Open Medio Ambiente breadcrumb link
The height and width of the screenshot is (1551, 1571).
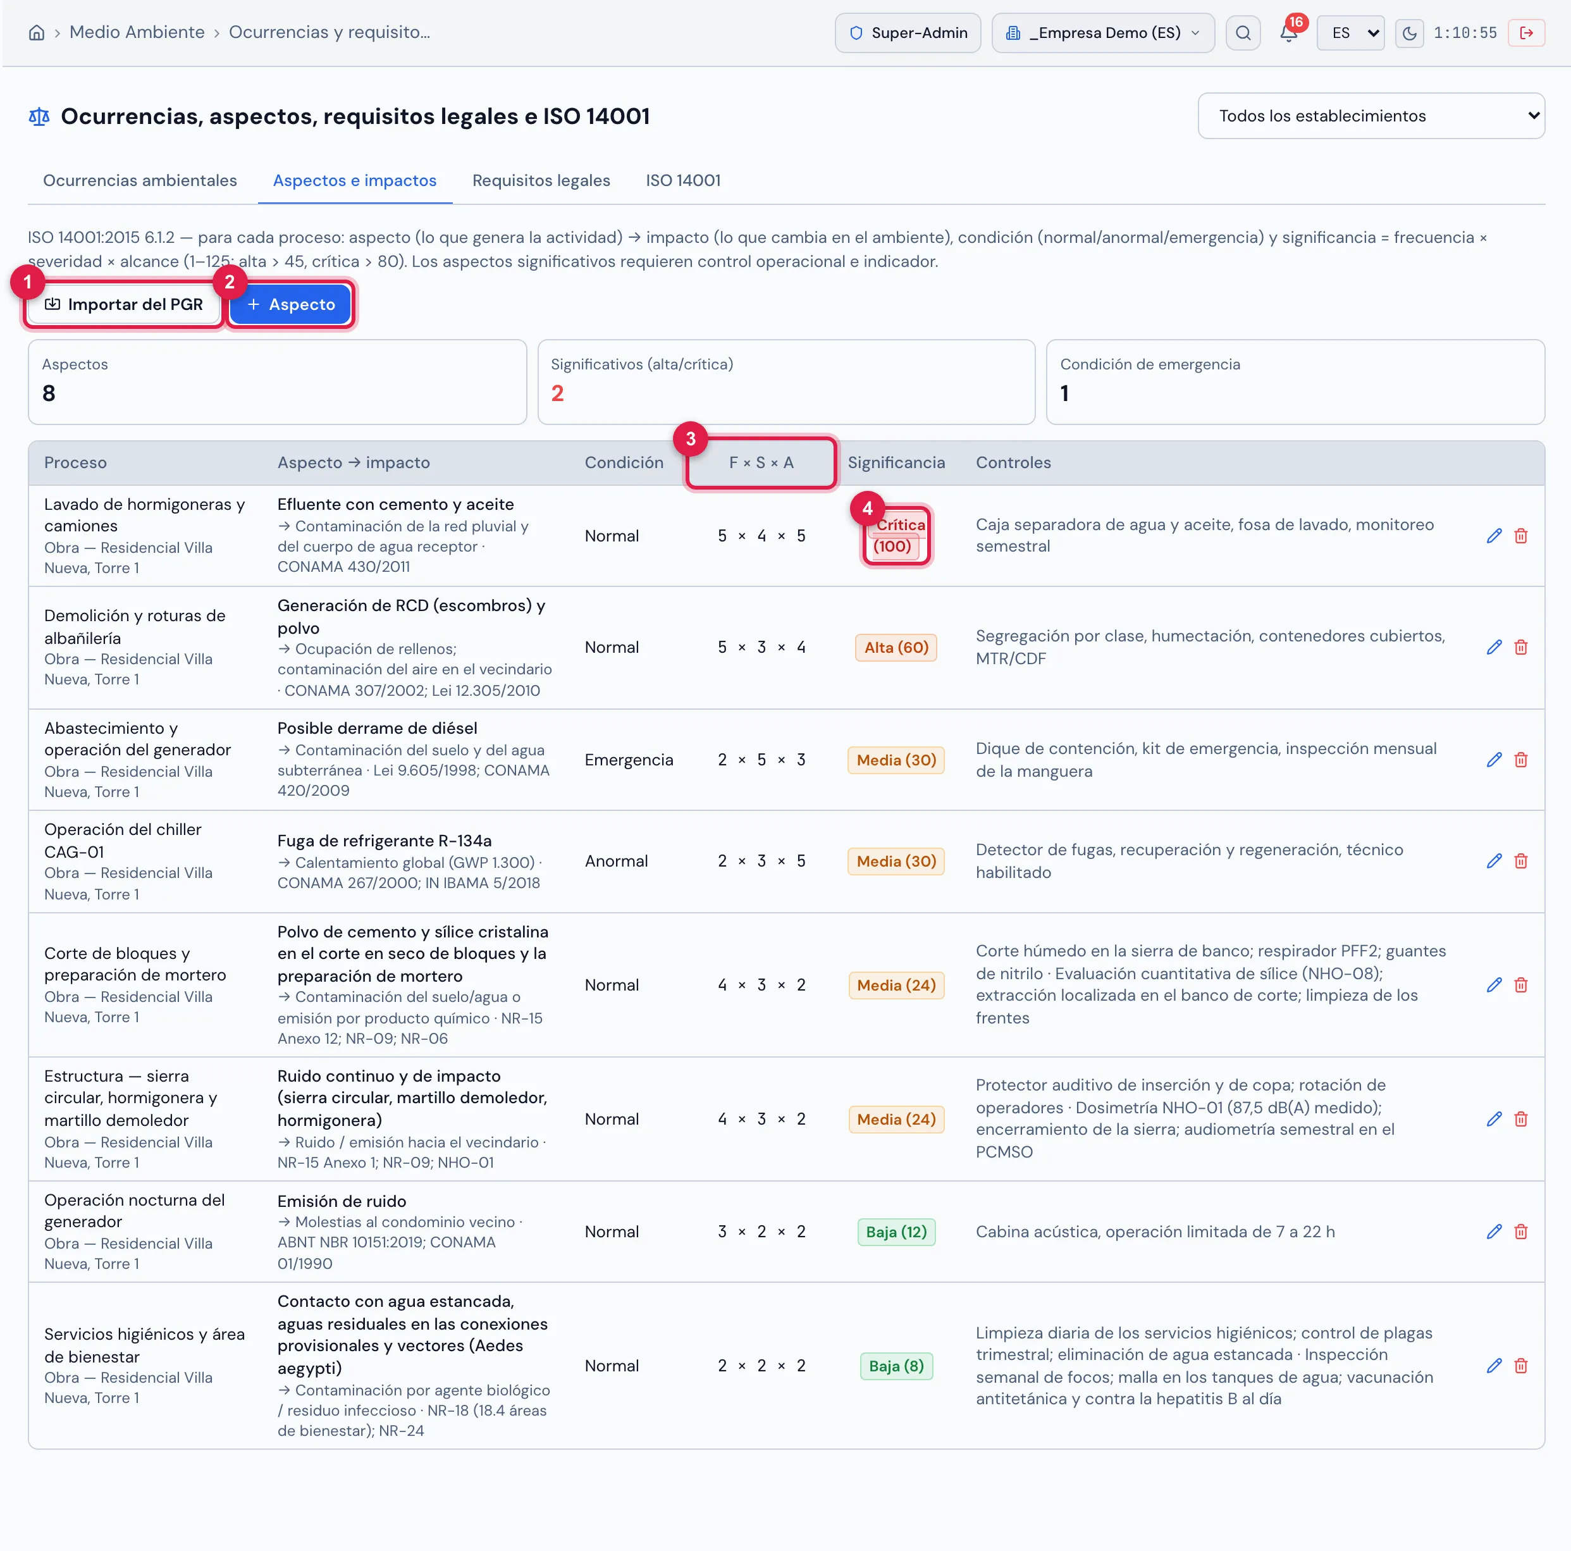tap(137, 32)
